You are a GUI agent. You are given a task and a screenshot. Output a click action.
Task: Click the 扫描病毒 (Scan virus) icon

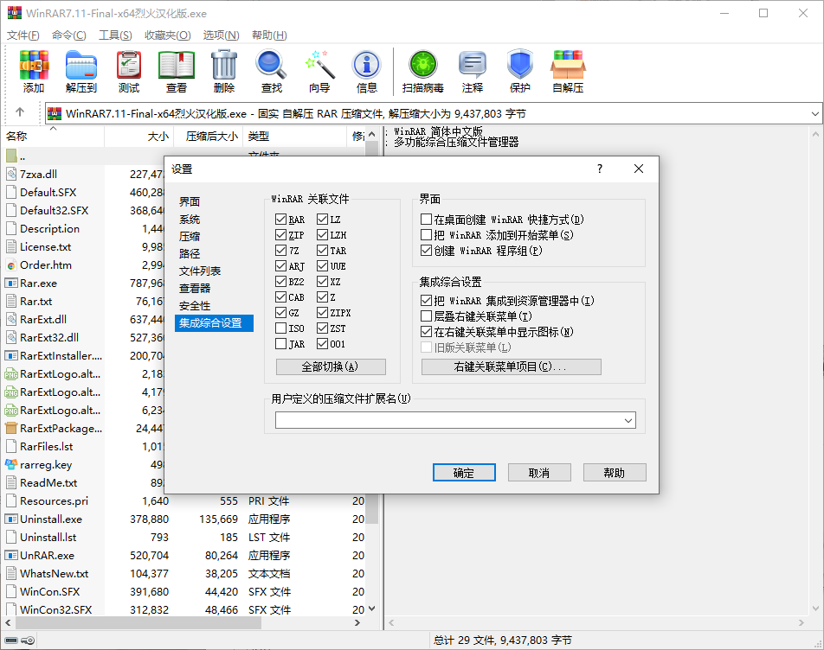(423, 65)
